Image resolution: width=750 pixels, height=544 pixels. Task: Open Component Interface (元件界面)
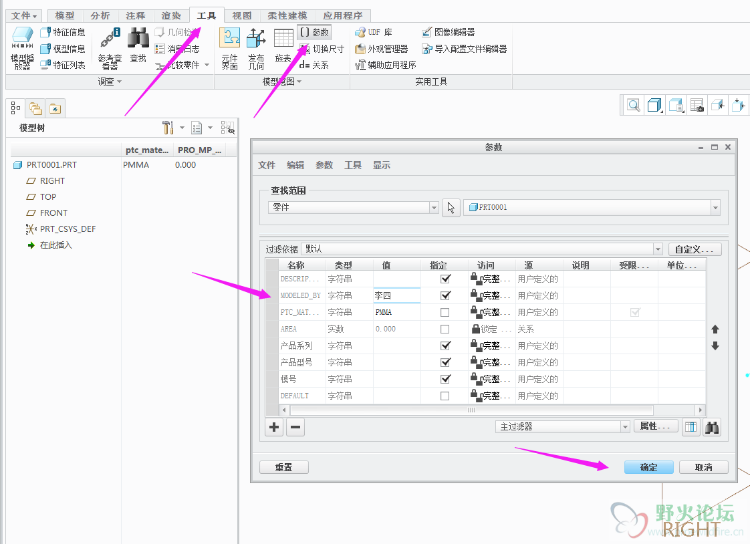click(229, 48)
